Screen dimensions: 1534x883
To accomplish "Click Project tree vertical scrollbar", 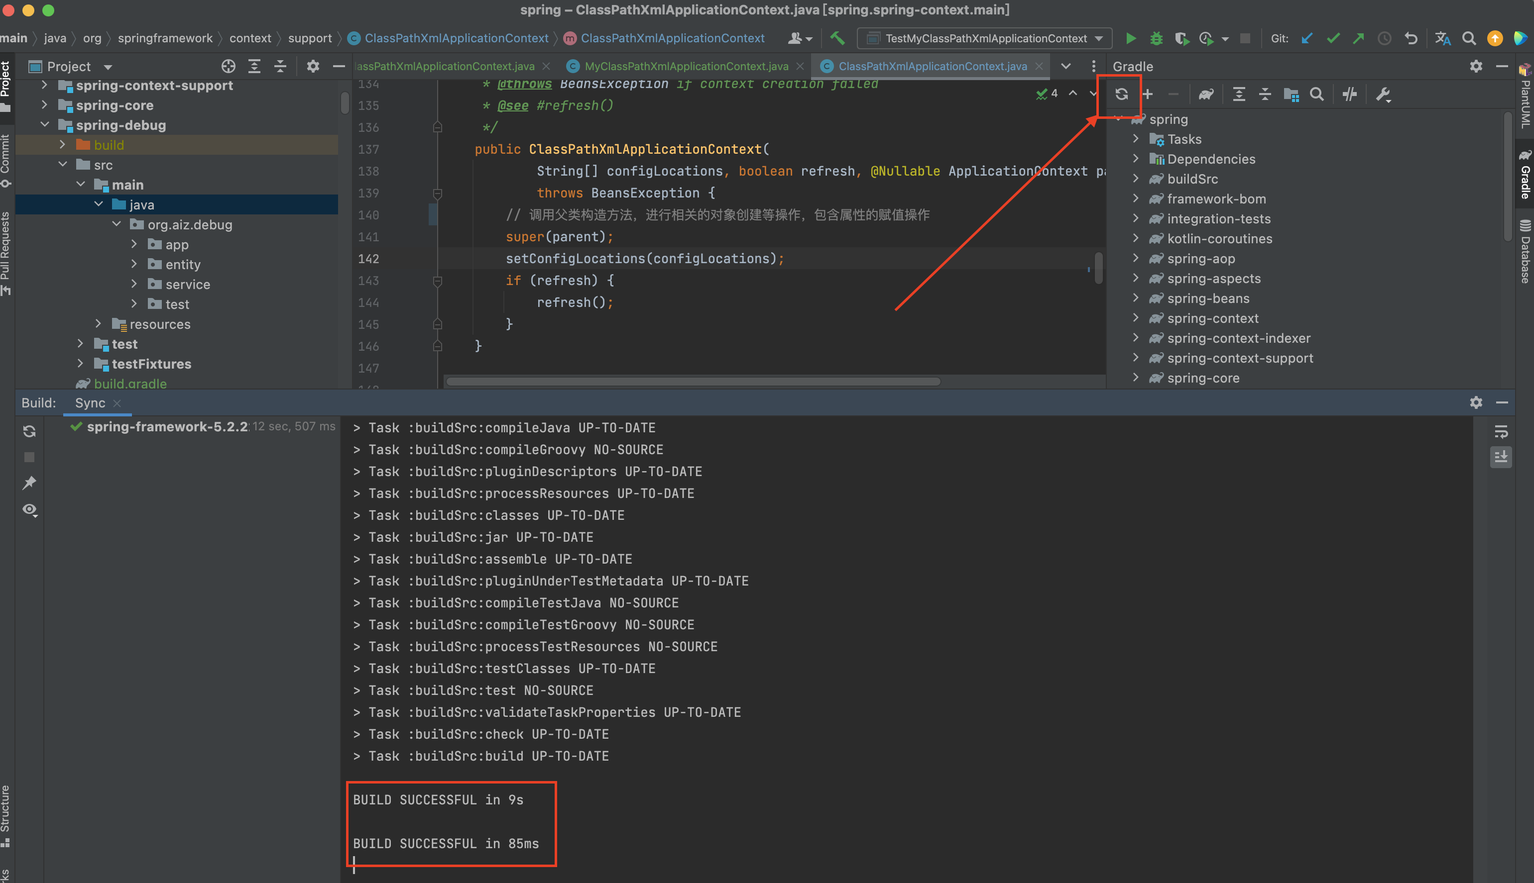I will click(345, 103).
